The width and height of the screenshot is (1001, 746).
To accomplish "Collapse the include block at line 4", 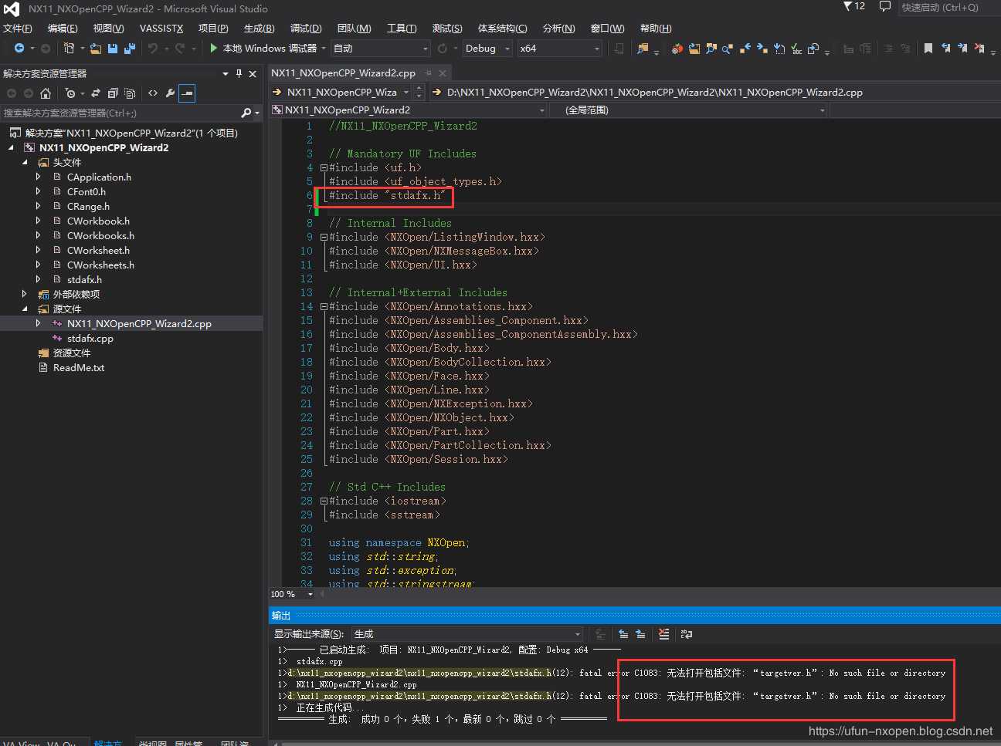I will [x=324, y=167].
